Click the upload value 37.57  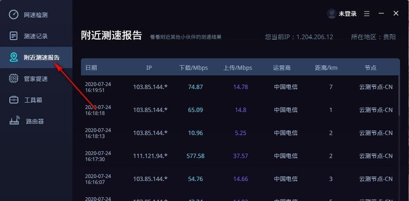pyautogui.click(x=241, y=156)
